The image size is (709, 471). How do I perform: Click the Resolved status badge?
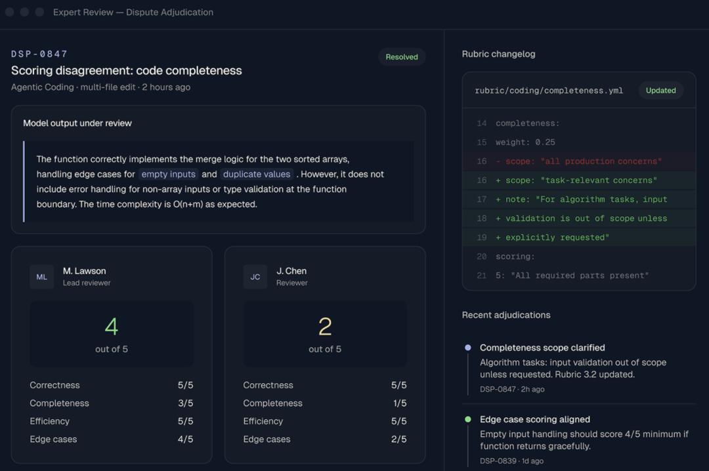point(402,57)
